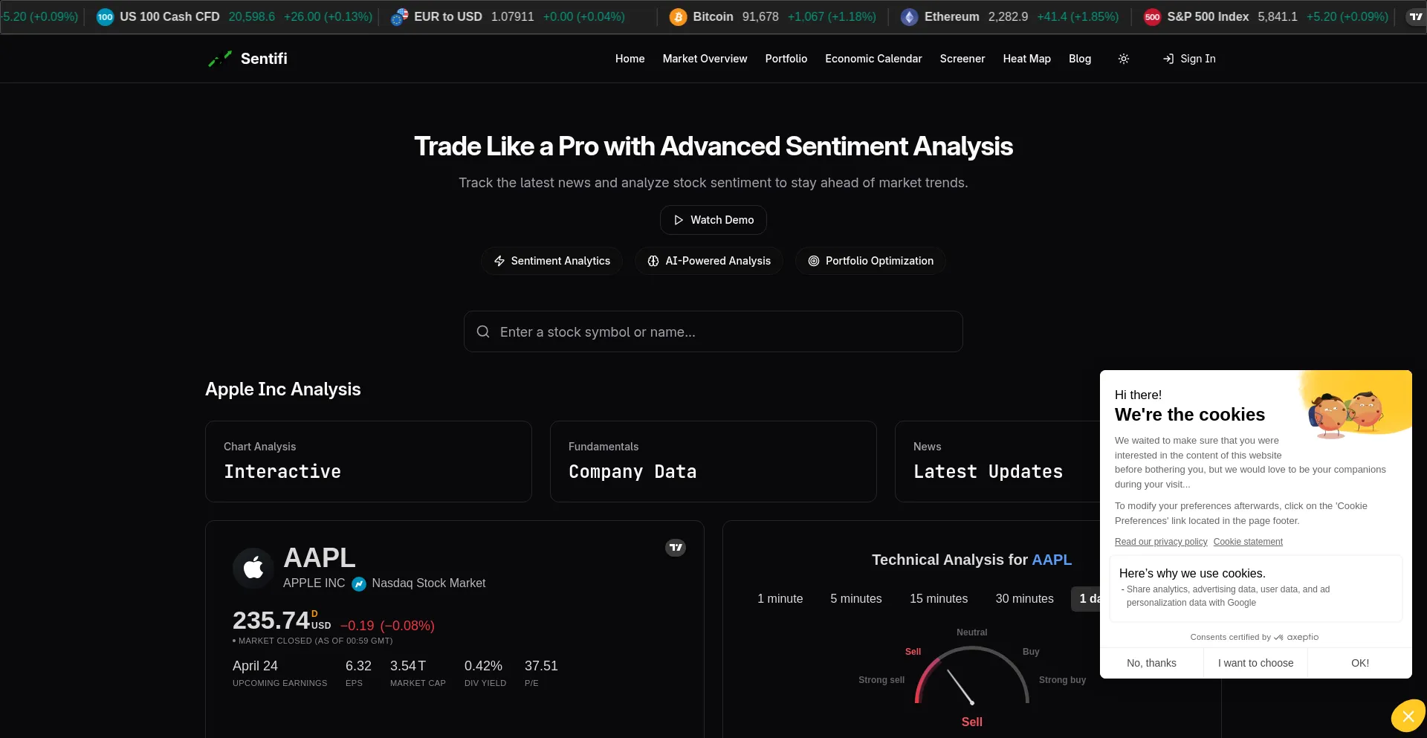The height and width of the screenshot is (738, 1427).
Task: Click the EUR to USD flag icon
Action: click(x=399, y=16)
